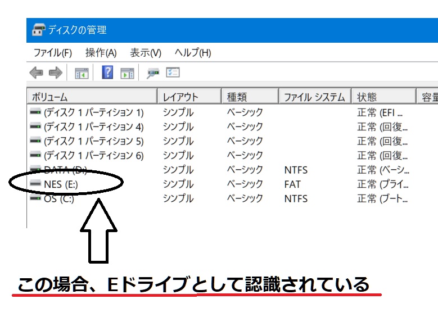Click the レイアウト column header
The width and height of the screenshot is (438, 326).
click(x=188, y=97)
